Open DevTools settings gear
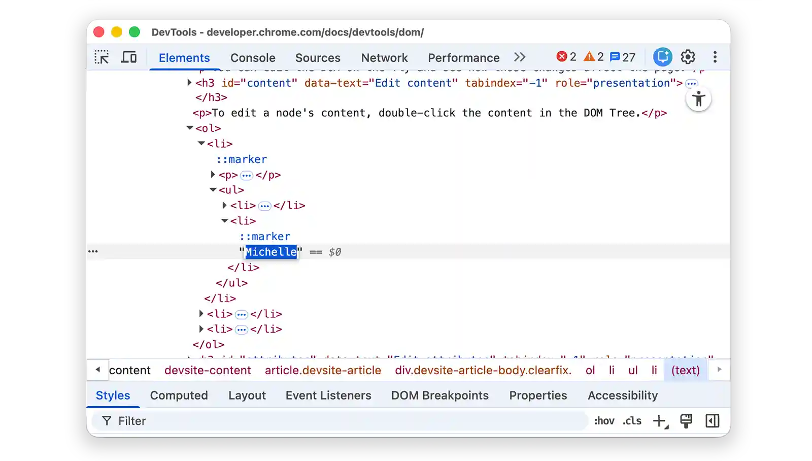 click(x=688, y=57)
